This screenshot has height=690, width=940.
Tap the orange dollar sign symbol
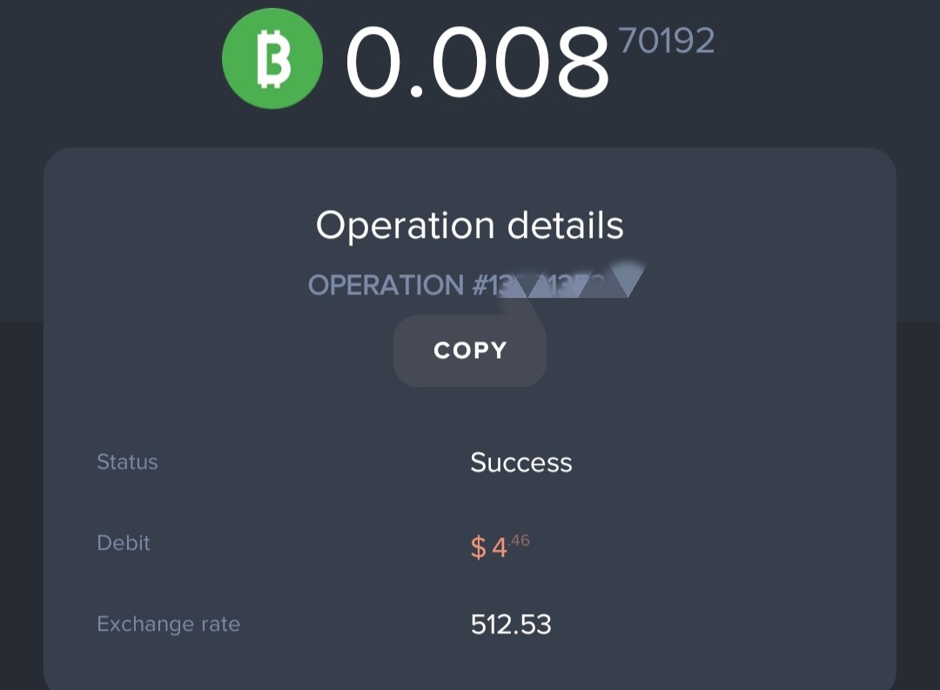click(x=479, y=547)
